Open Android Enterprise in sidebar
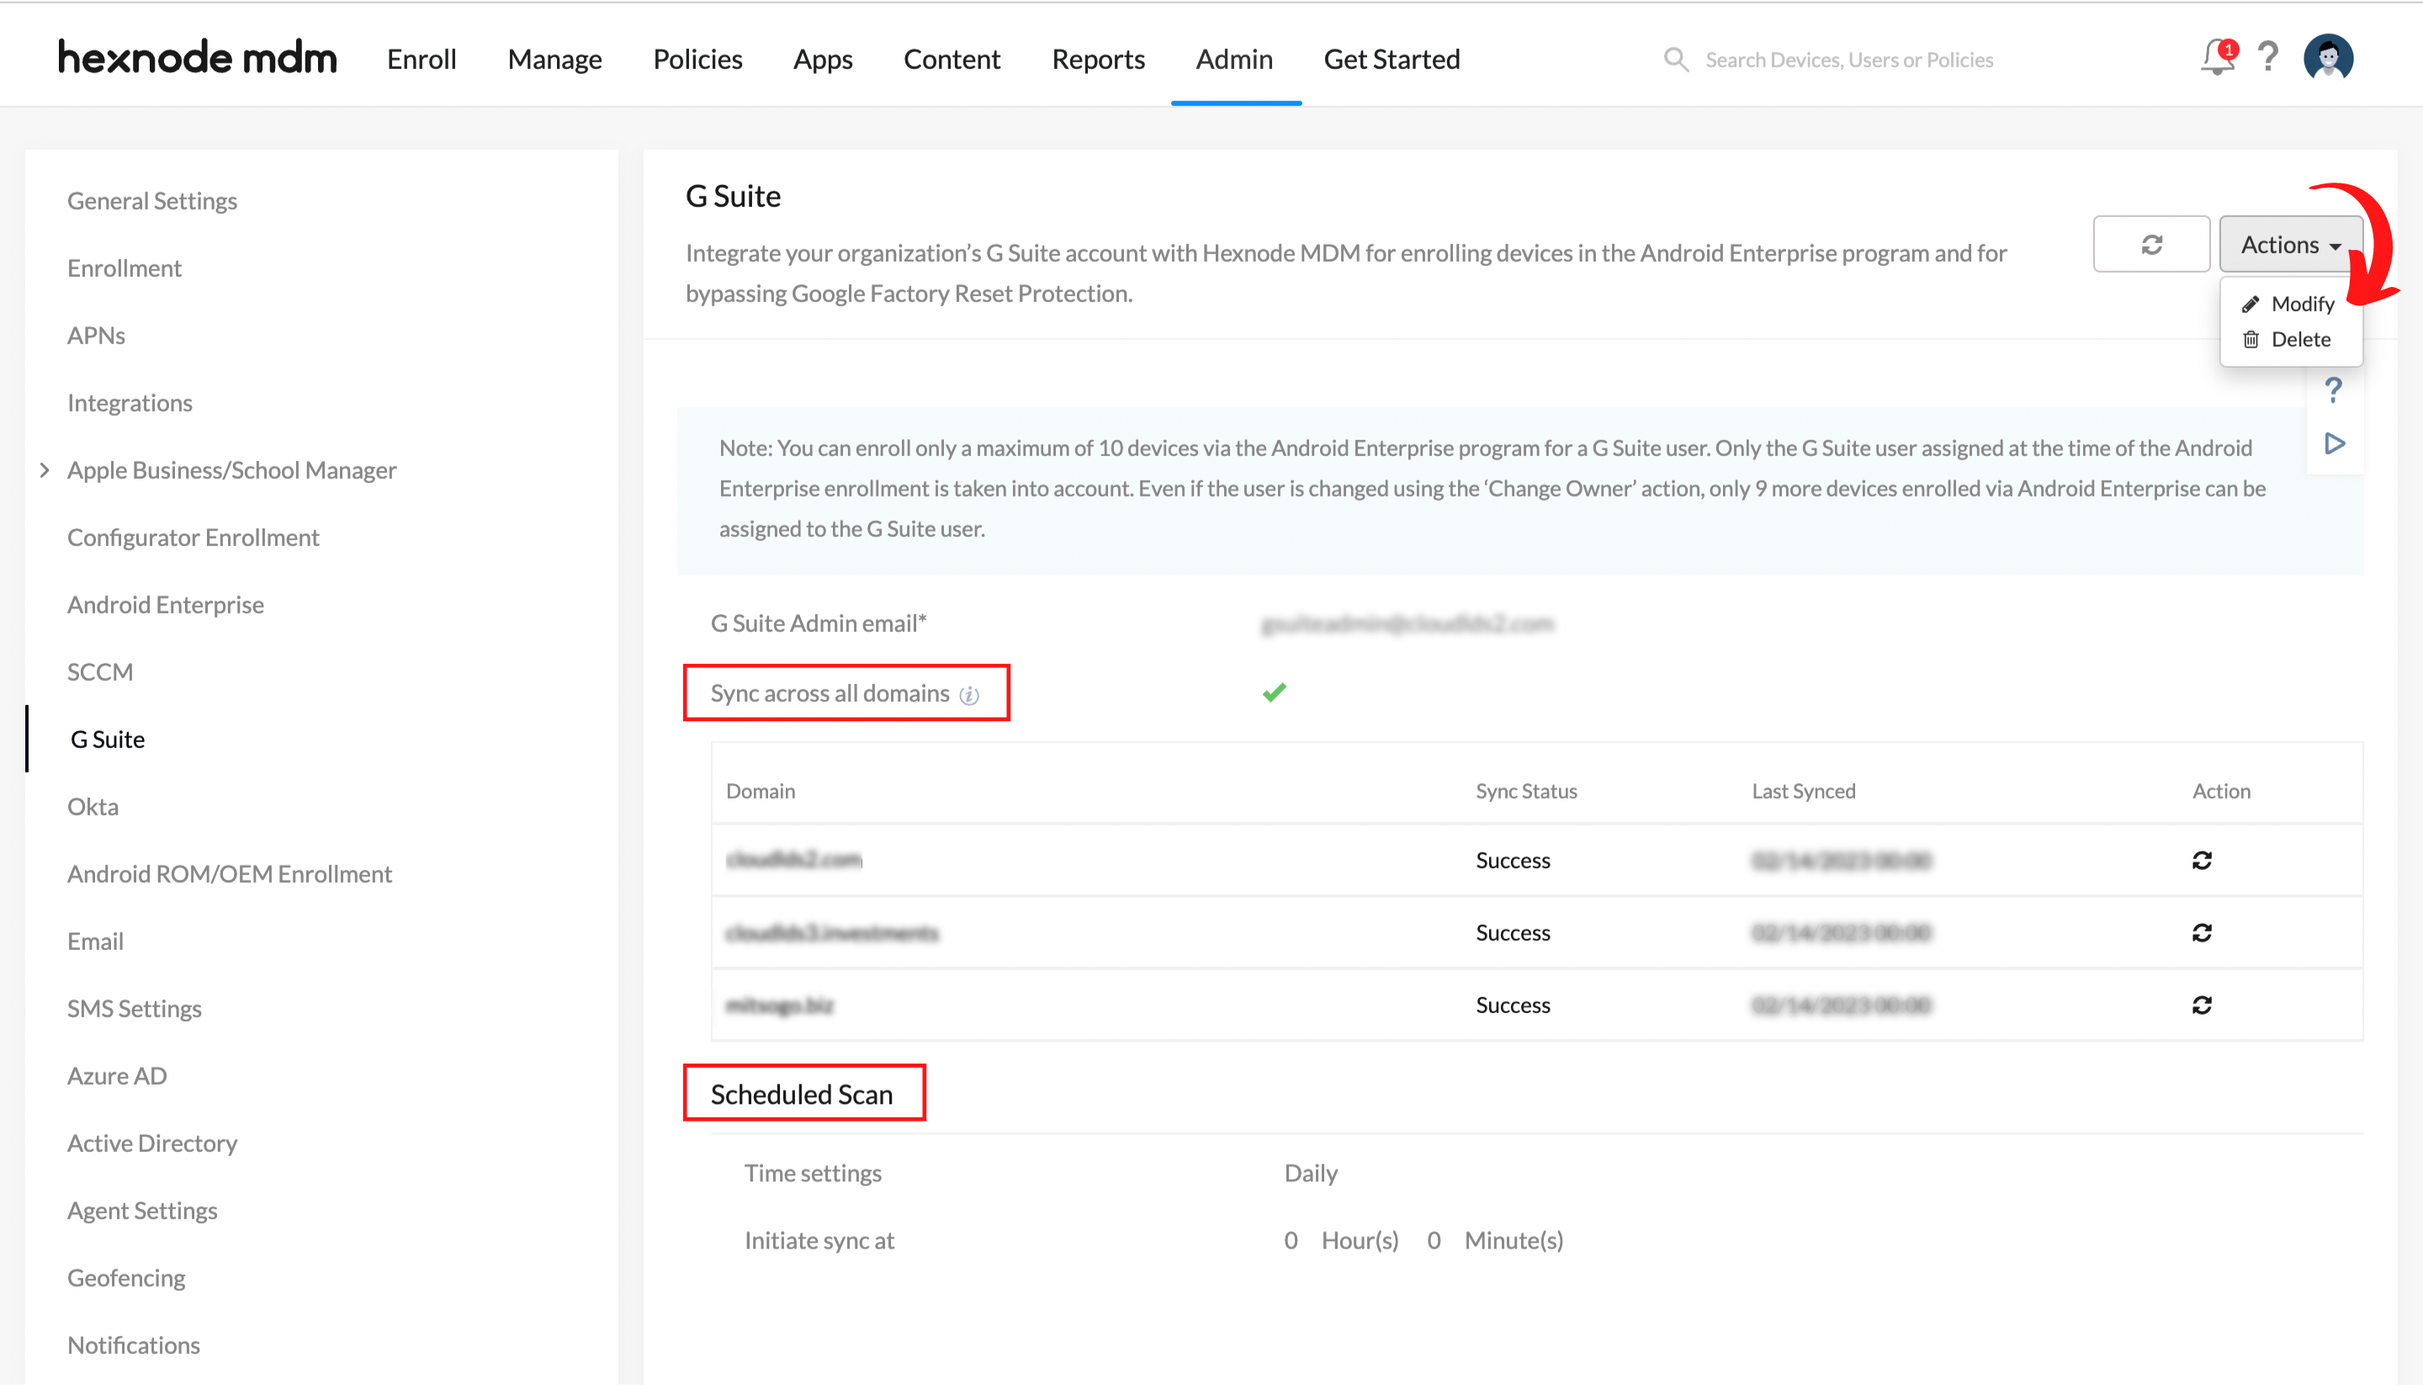 [x=166, y=605]
